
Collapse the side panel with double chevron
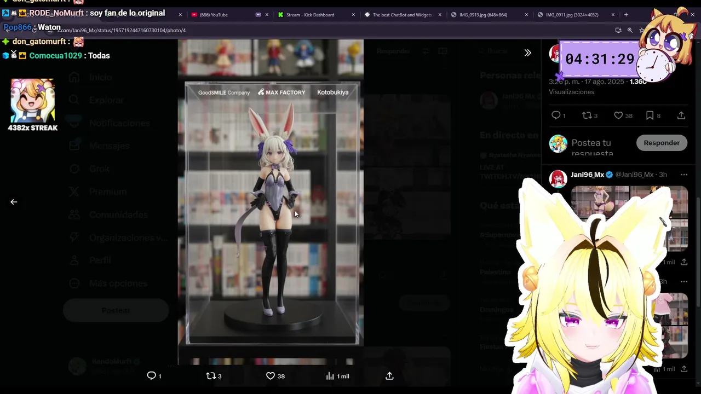tap(527, 53)
